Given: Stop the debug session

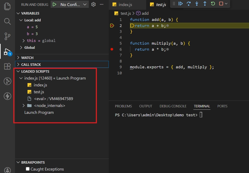Looking at the screenshot, I should click(221, 4).
